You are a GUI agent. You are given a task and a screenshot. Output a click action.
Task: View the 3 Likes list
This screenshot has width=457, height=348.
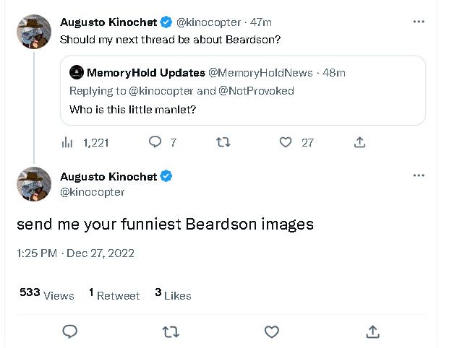[x=173, y=294]
